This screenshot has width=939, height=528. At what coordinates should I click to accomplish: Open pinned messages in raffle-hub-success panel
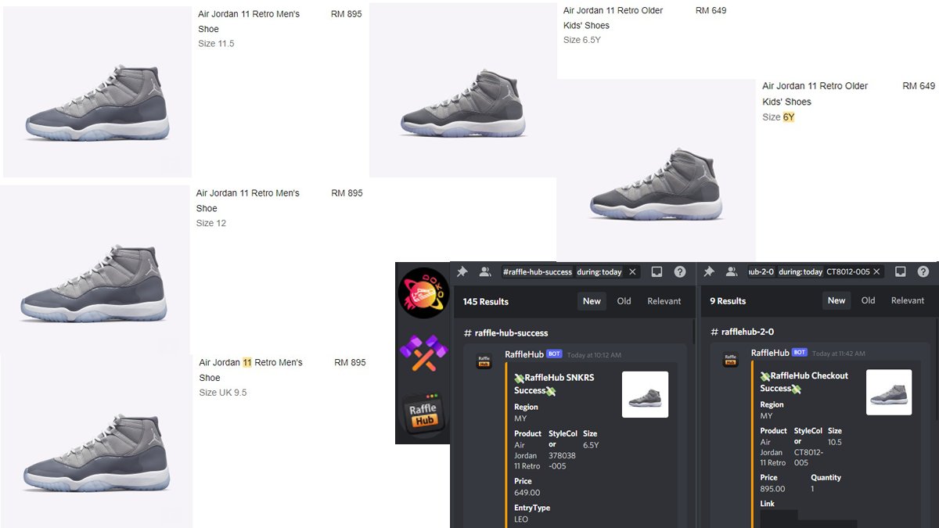click(462, 271)
